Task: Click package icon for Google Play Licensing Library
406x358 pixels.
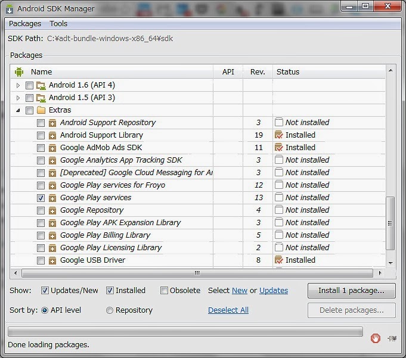Action: point(52,248)
